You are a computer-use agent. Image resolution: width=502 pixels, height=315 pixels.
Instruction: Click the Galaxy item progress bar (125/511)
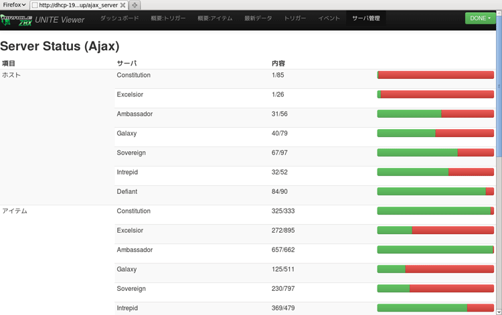[435, 269]
